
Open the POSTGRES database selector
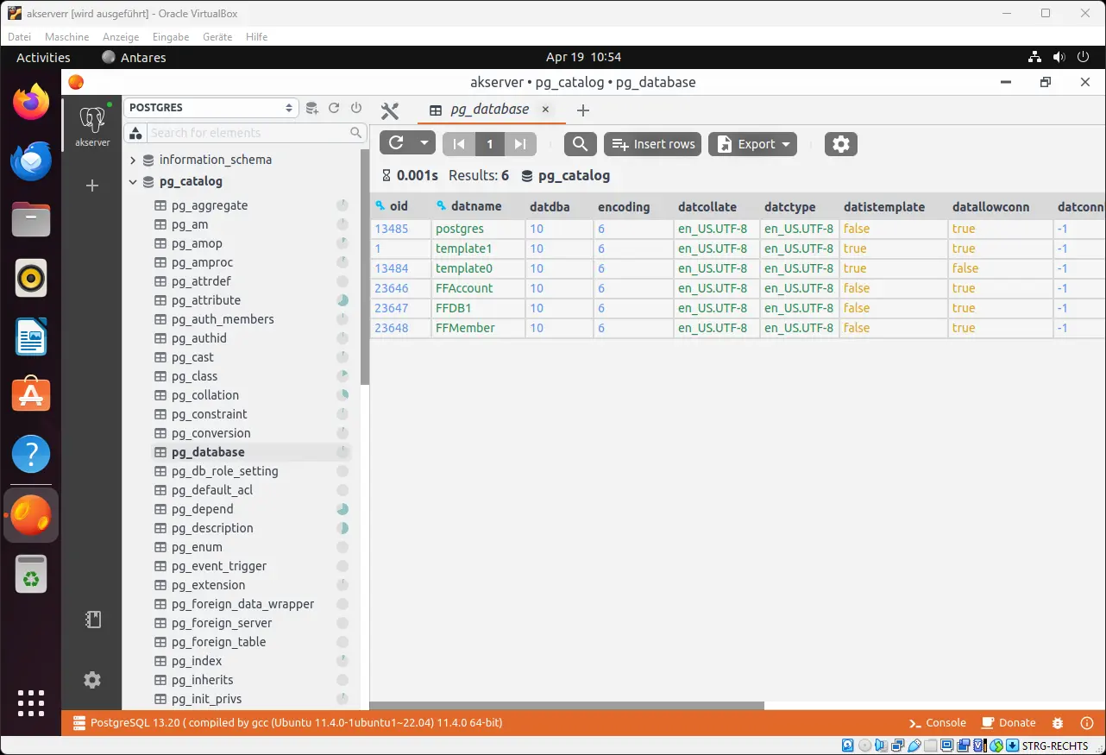(x=211, y=108)
